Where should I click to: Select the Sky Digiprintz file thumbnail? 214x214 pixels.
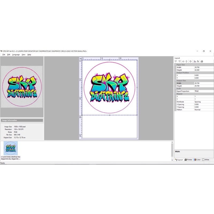(11, 148)
